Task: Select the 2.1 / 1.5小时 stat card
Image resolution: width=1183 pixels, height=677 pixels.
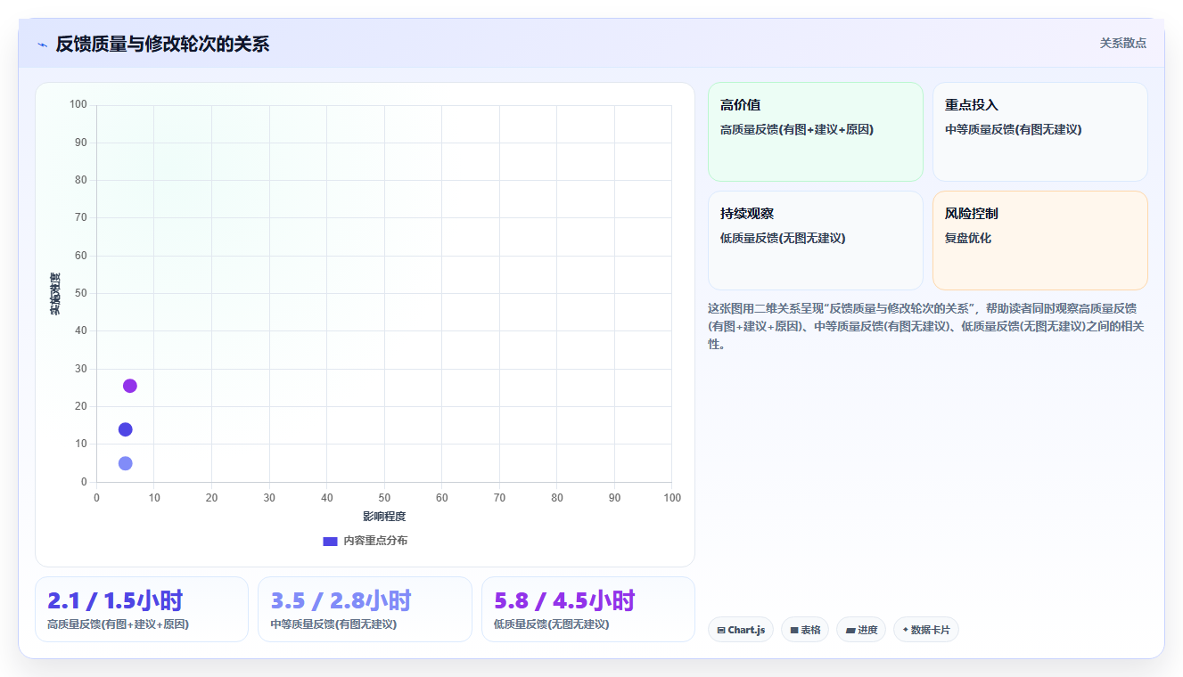Action: pos(142,609)
